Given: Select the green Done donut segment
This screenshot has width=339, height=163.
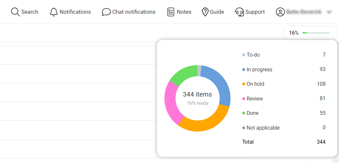Looking at the screenshot, I should (x=182, y=75).
